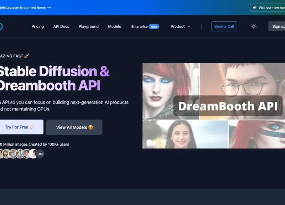Click the arrow icon in the banner link

pos(49,7)
